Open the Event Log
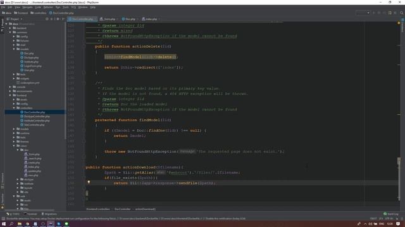This screenshot has width=405, height=227. pos(391,214)
